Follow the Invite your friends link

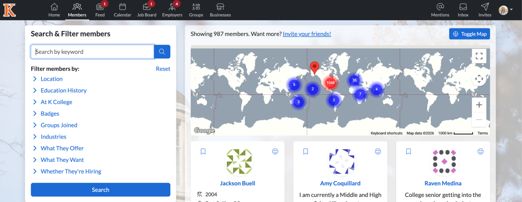click(x=307, y=34)
